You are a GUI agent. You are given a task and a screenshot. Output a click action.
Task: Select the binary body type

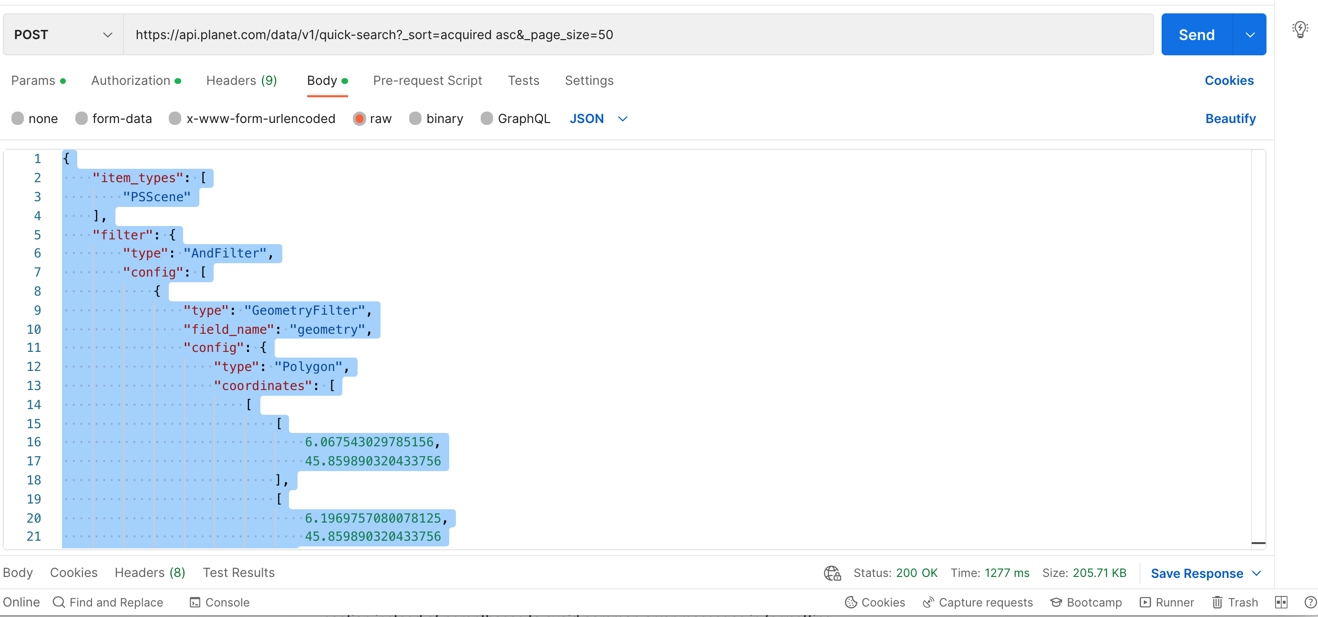415,119
